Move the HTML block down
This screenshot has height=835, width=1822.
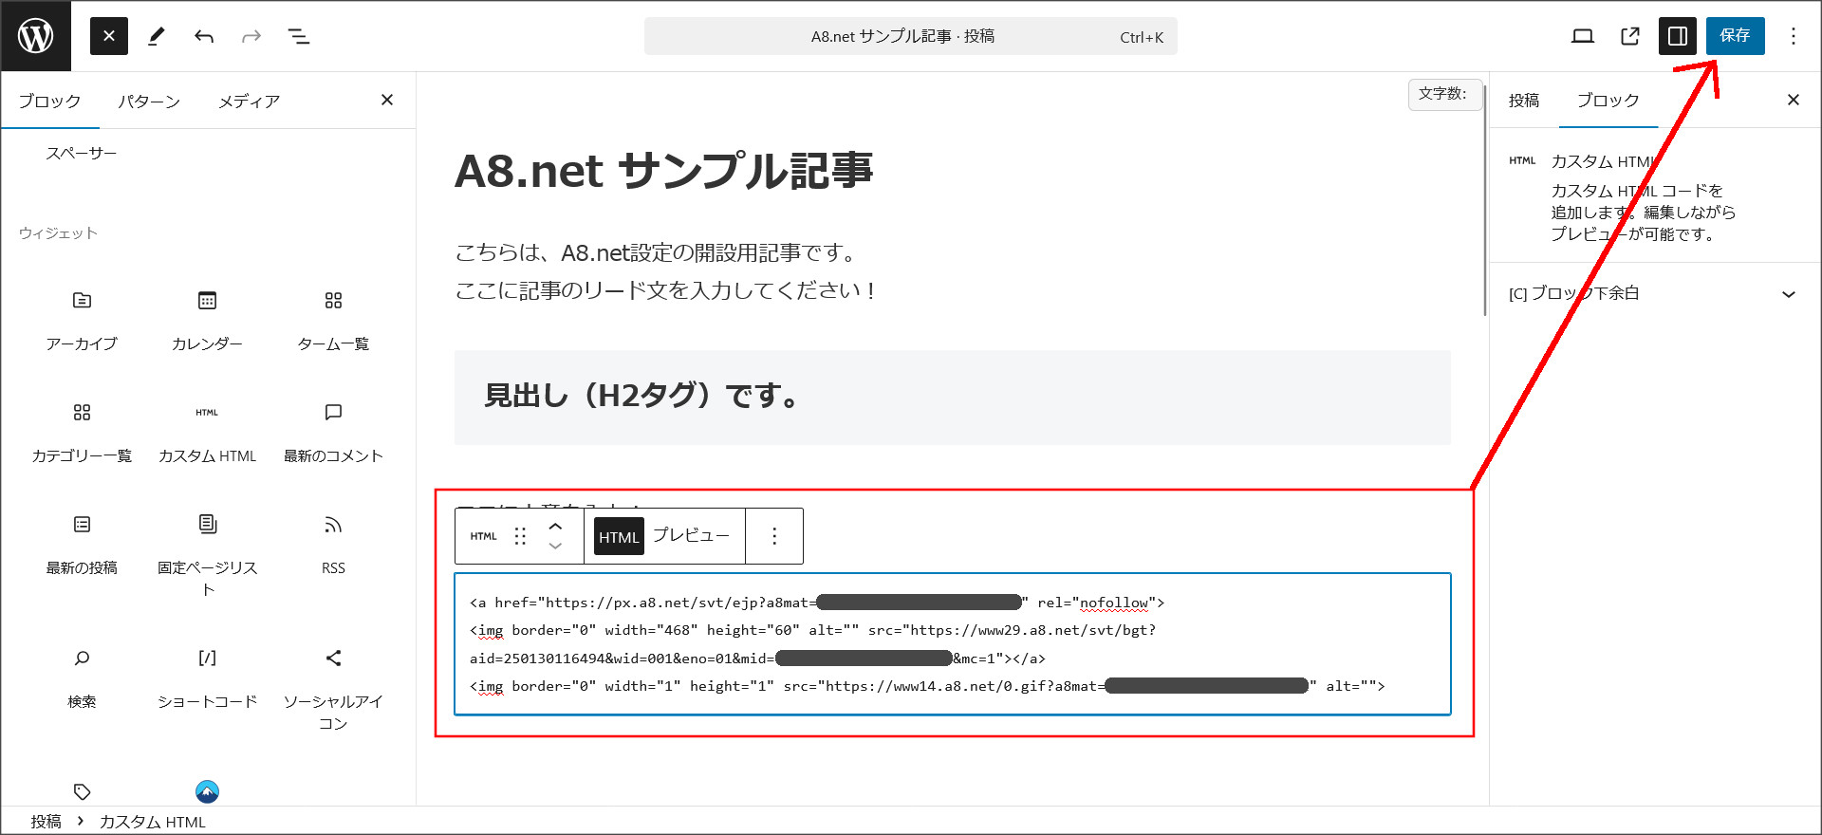pyautogui.click(x=555, y=547)
